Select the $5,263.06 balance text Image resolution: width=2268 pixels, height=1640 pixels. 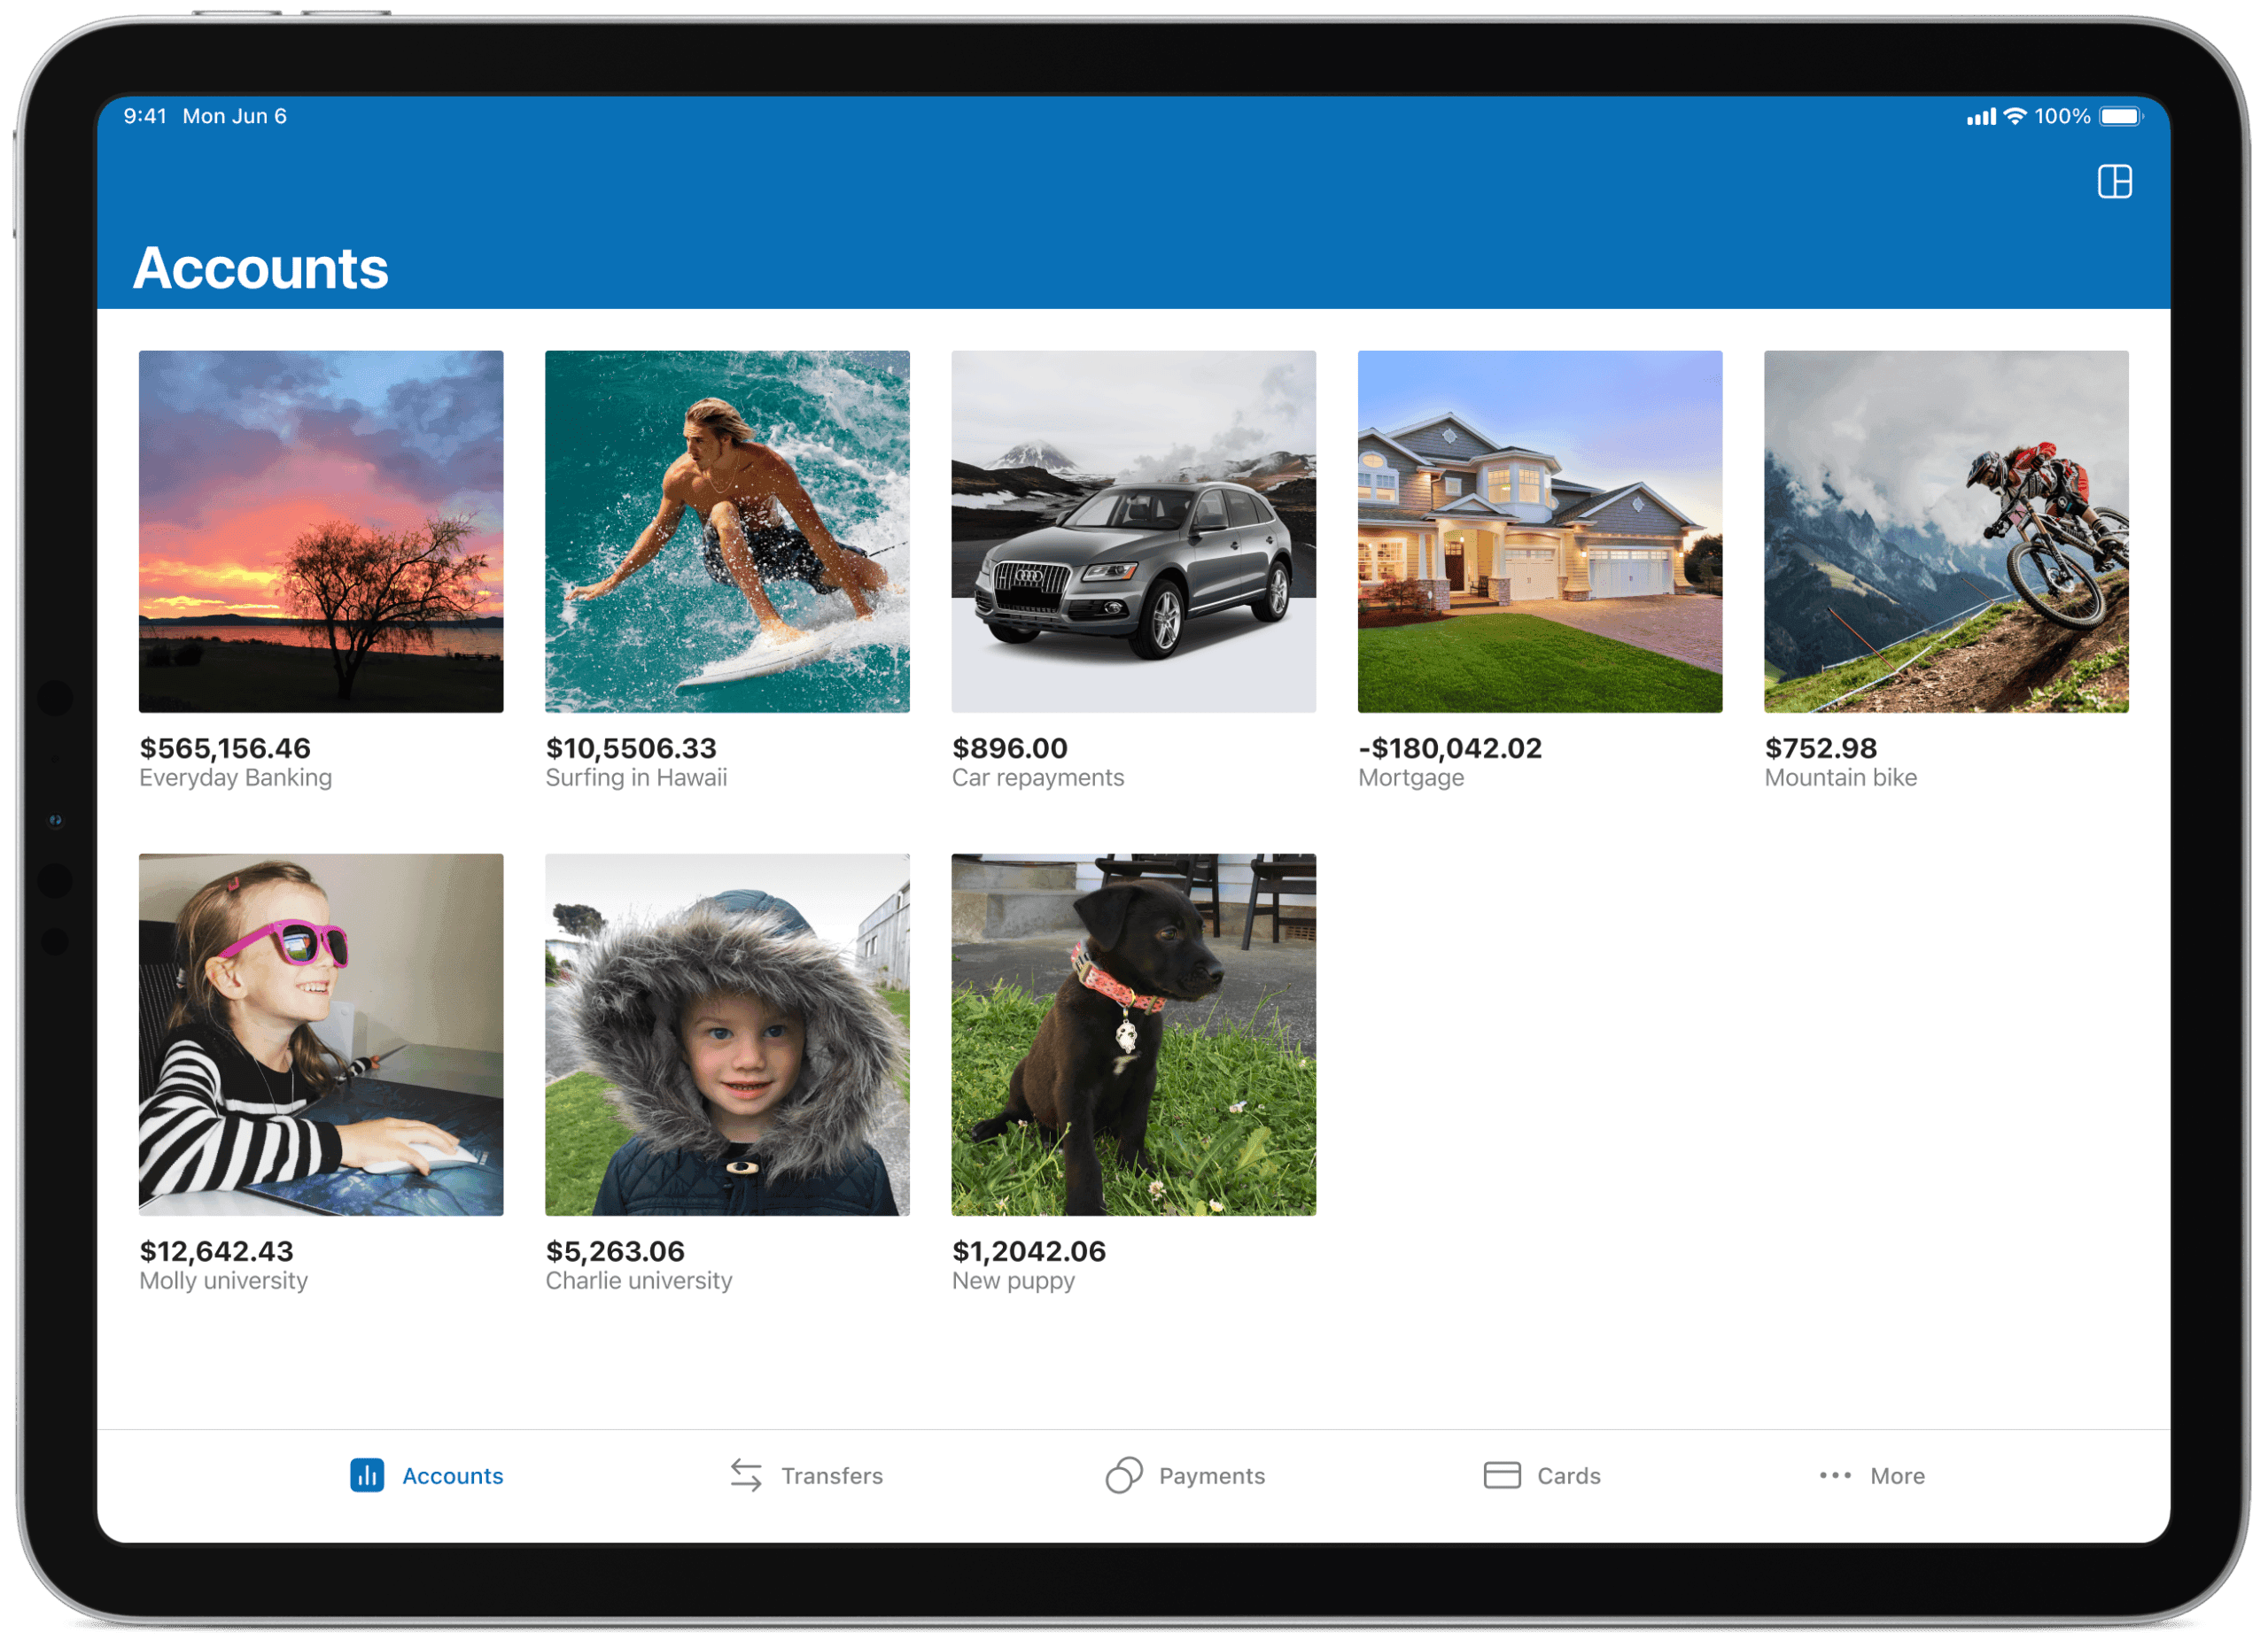point(615,1251)
